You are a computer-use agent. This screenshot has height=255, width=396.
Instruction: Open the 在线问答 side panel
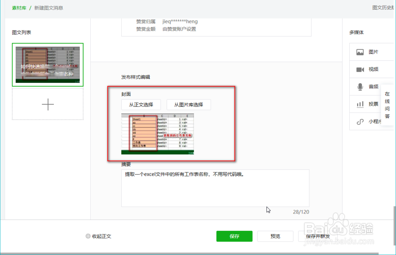387,104
